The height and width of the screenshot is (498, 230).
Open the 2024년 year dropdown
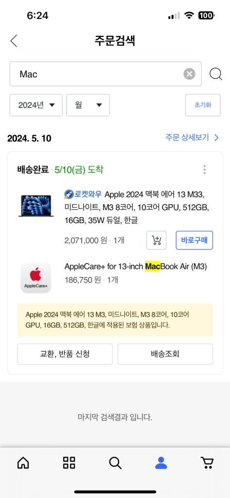pos(36,105)
